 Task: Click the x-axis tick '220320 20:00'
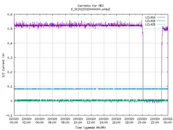pyautogui.click(x=142, y=121)
